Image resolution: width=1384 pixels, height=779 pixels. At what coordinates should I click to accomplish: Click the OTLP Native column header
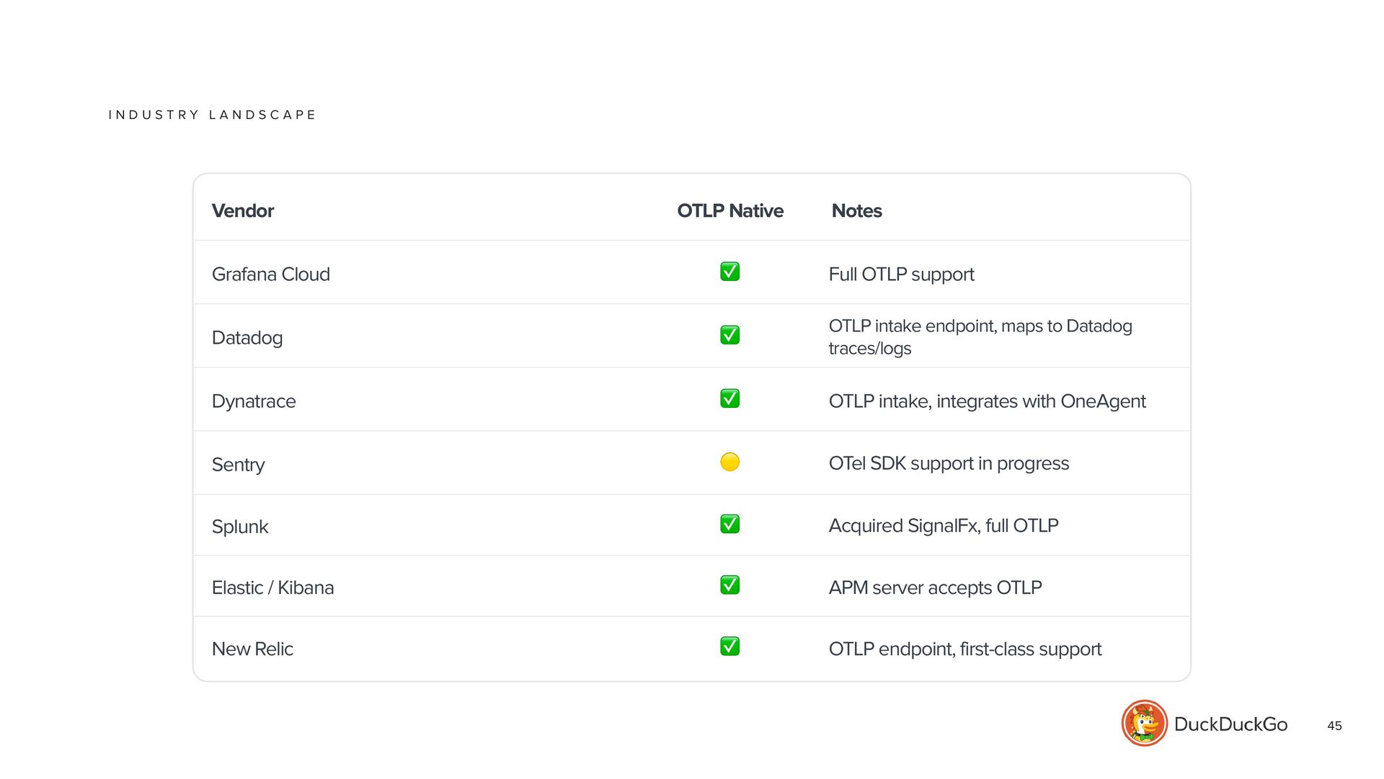(729, 211)
